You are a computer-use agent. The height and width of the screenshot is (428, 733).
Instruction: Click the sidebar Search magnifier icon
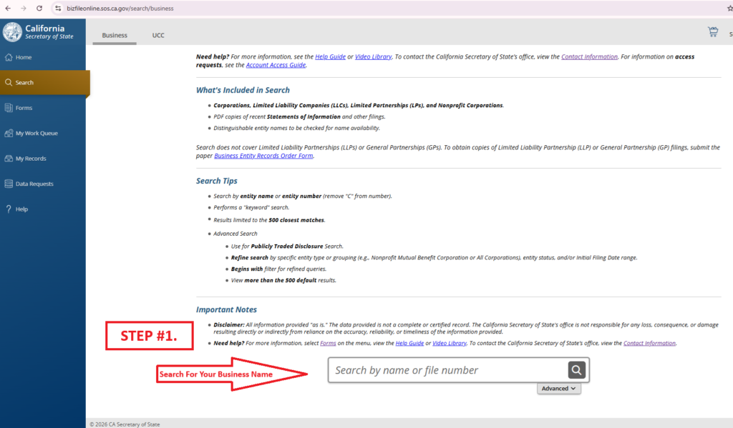click(9, 82)
